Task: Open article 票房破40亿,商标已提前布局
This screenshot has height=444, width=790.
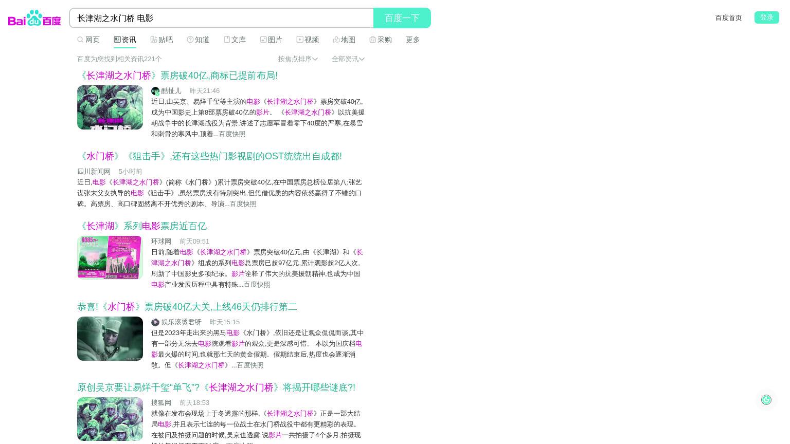Action: tap(177, 76)
